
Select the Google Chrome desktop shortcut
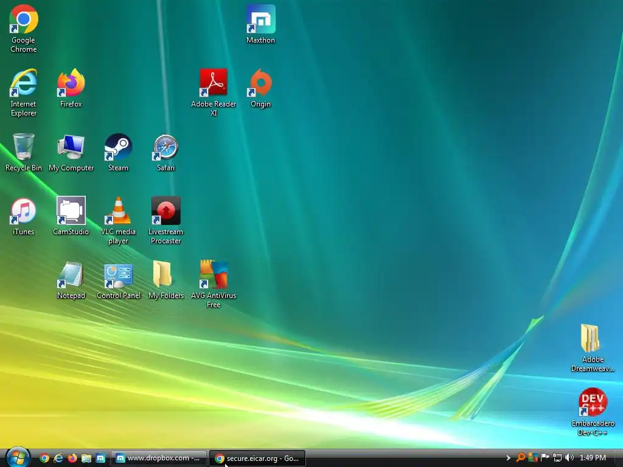24,29
